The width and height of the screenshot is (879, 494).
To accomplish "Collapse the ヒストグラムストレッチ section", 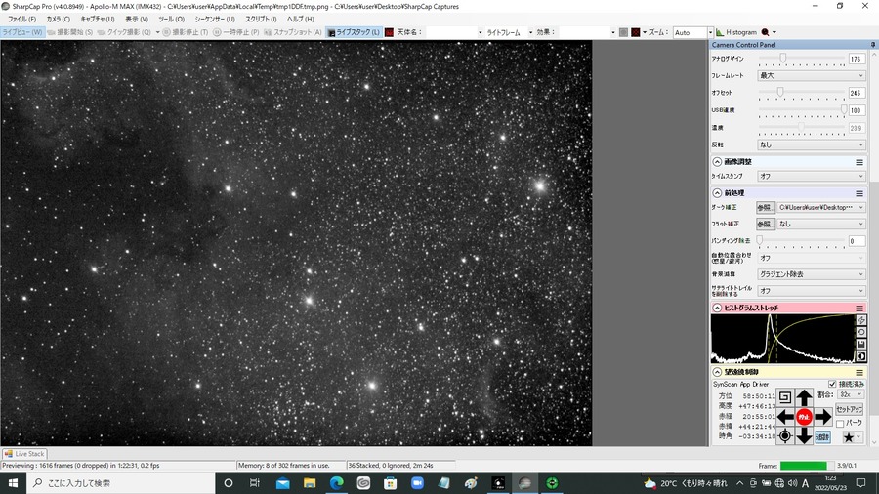I will [717, 309].
